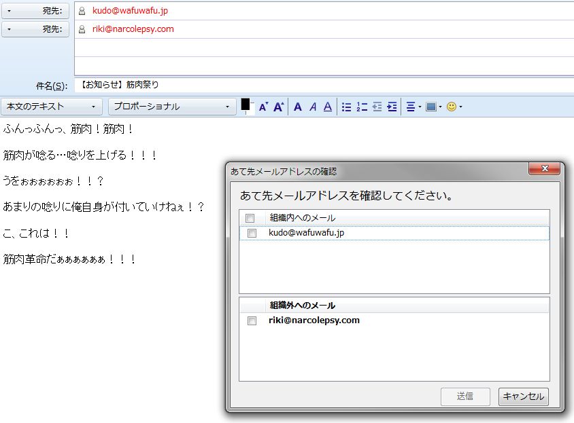Click body line ふんっふんっ、筋肉！筋肉！
This screenshot has width=574, height=423.
[x=68, y=129]
